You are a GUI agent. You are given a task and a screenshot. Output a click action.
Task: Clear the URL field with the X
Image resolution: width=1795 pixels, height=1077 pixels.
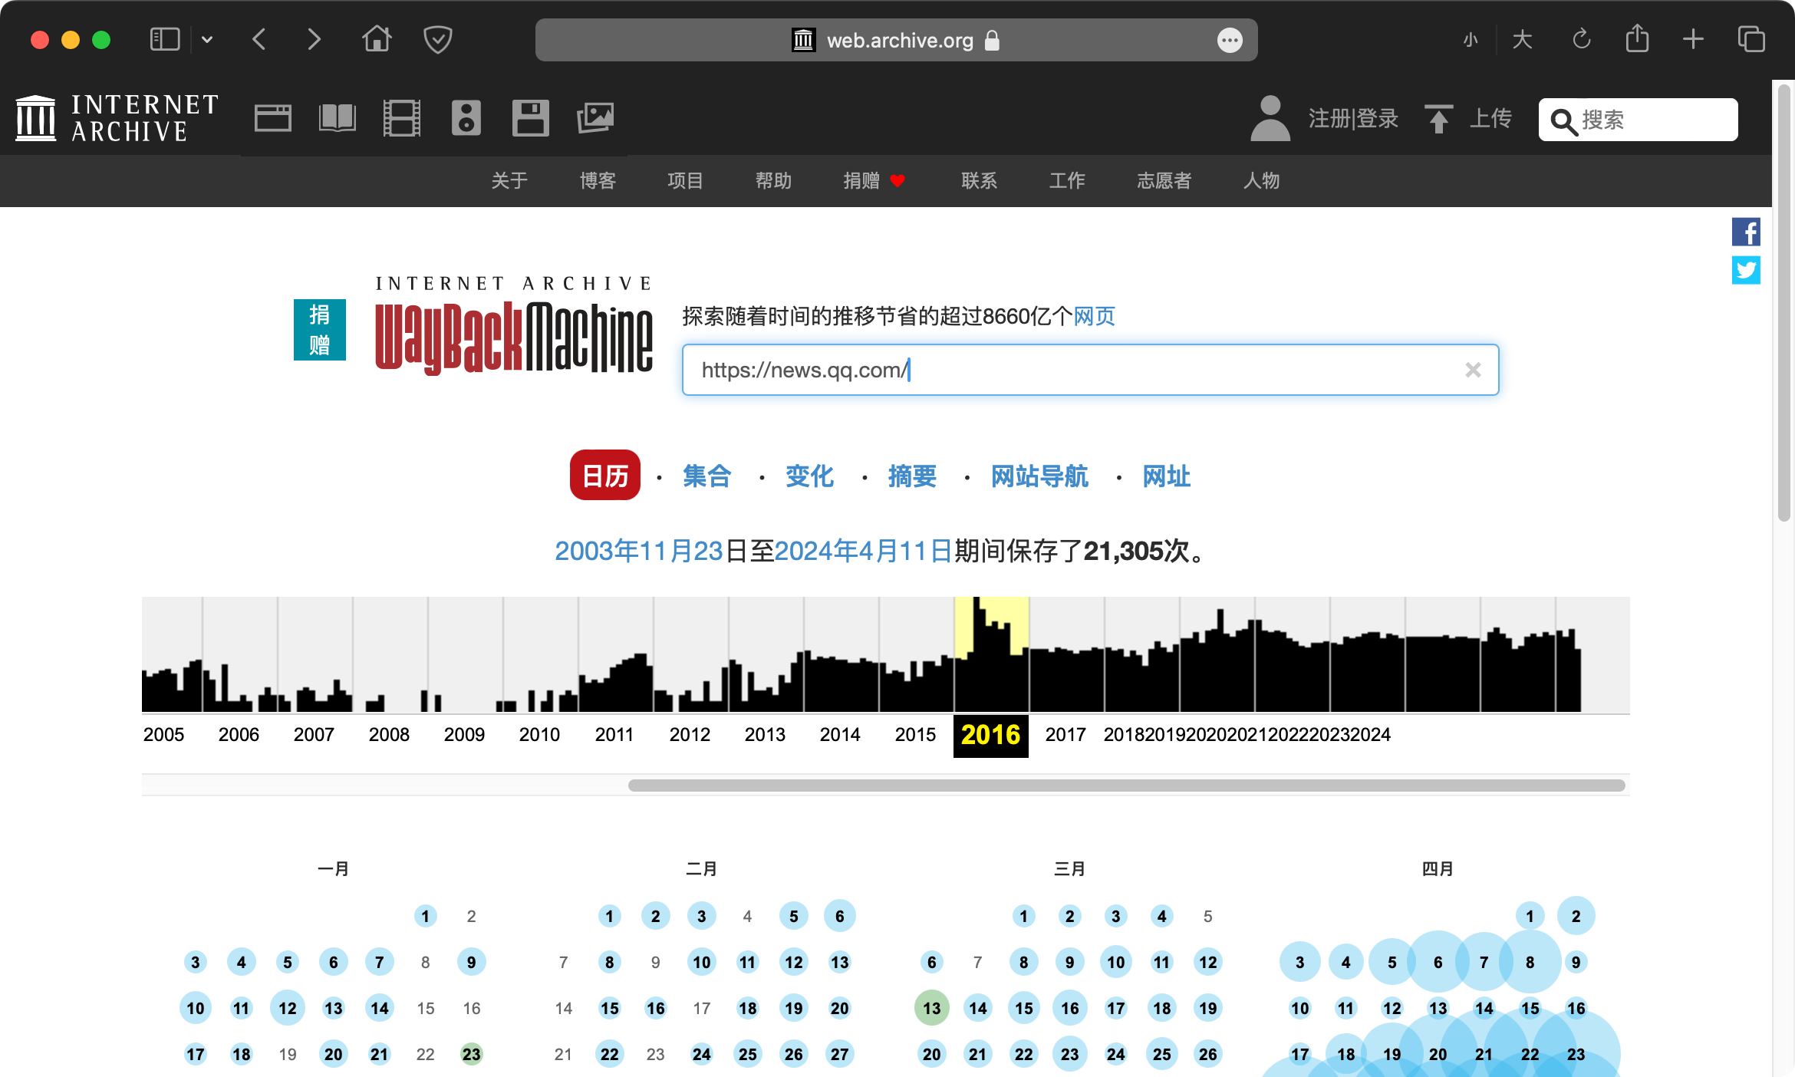tap(1473, 370)
